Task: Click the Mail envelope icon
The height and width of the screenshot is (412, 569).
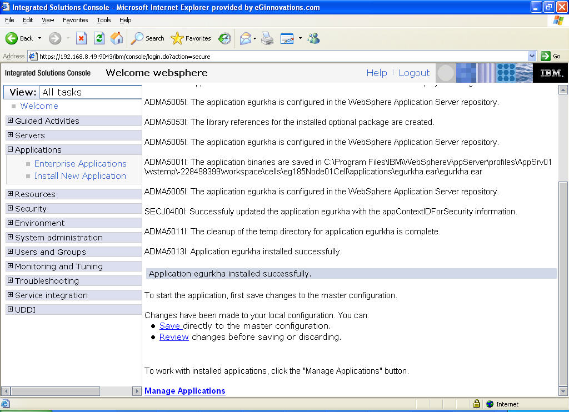Action: 246,38
